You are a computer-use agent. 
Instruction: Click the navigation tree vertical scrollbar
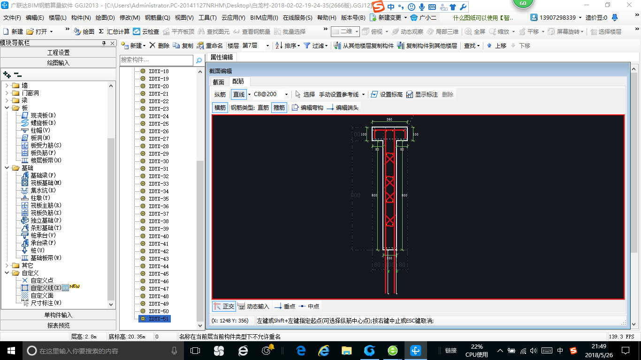click(111, 195)
